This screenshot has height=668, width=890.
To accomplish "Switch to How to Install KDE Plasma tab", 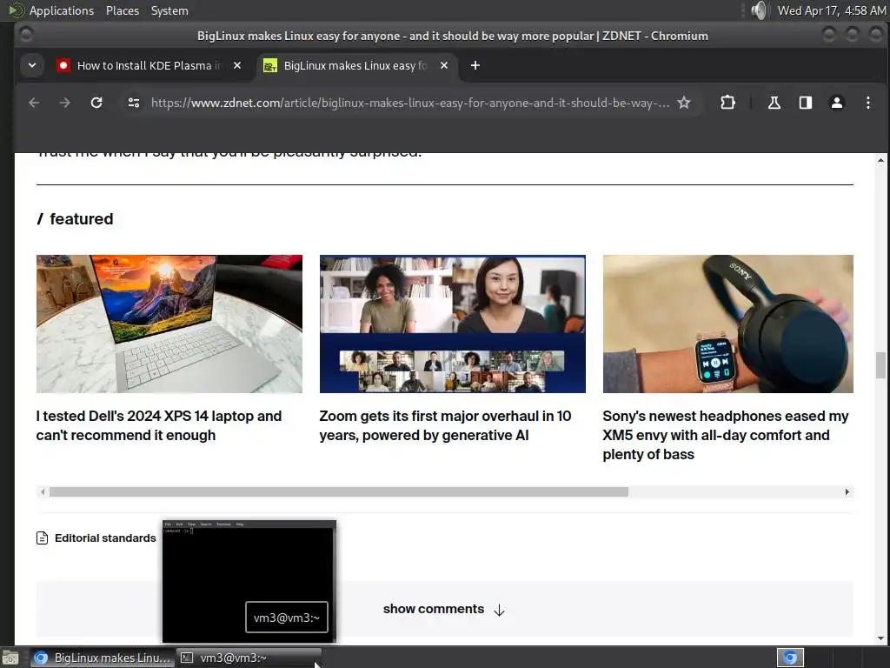I will (149, 66).
